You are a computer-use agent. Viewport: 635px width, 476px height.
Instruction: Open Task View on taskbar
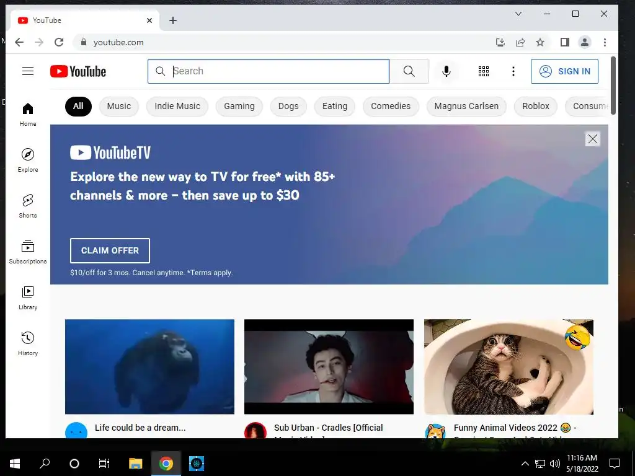[104, 464]
